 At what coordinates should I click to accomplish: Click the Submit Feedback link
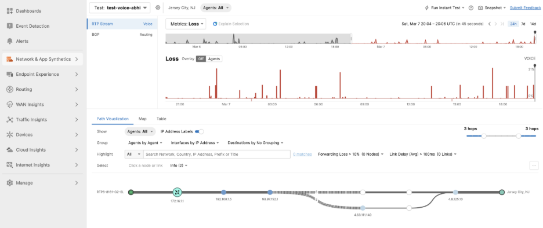click(525, 8)
